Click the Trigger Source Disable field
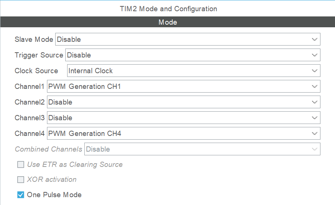 point(193,55)
